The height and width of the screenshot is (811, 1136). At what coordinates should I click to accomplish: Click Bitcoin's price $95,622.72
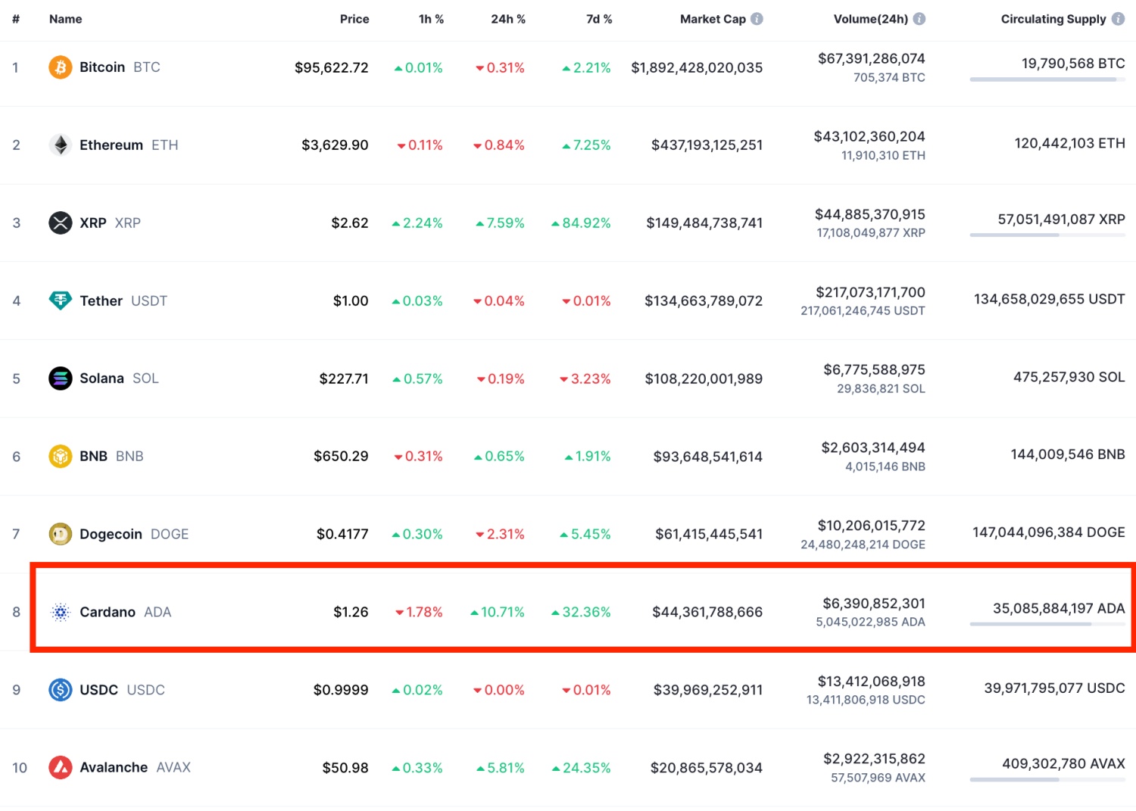click(x=332, y=67)
